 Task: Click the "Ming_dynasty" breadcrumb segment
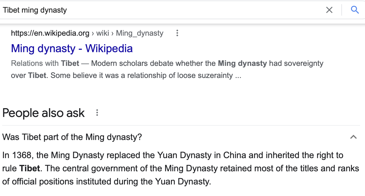point(140,33)
